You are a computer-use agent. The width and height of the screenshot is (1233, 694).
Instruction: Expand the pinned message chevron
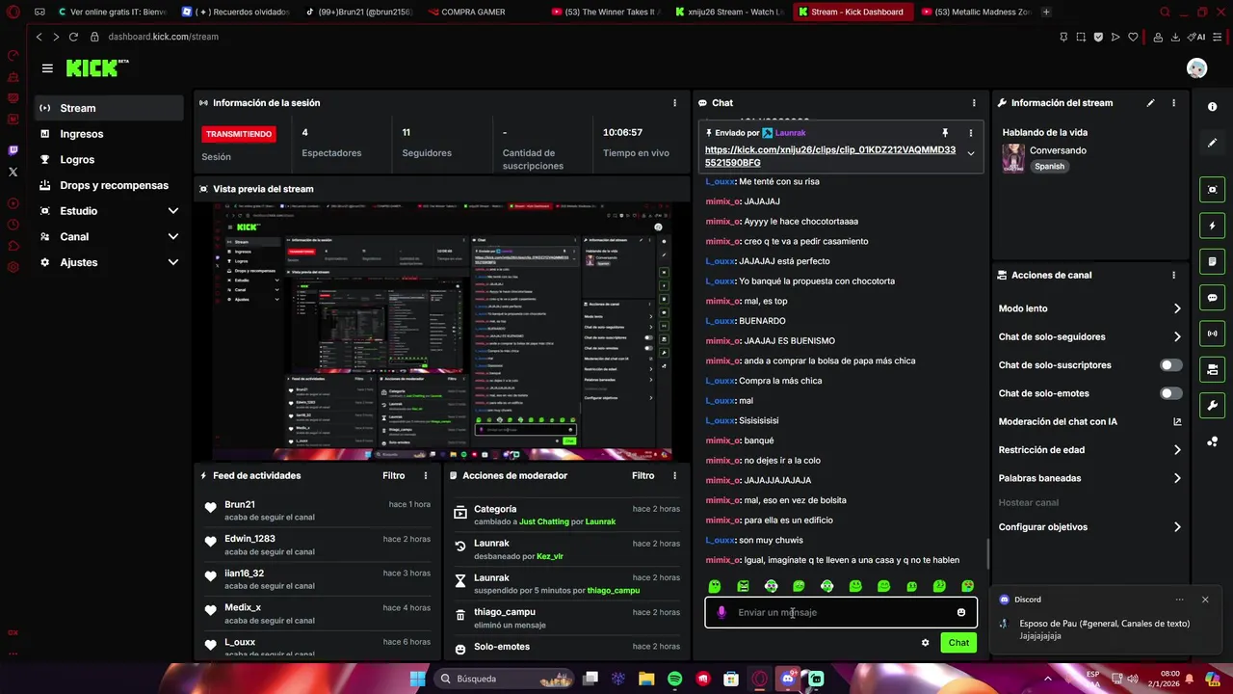click(x=970, y=154)
